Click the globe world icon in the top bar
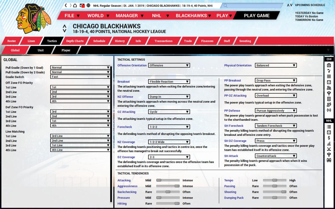This screenshot has width=335, height=209. [x=88, y=5]
